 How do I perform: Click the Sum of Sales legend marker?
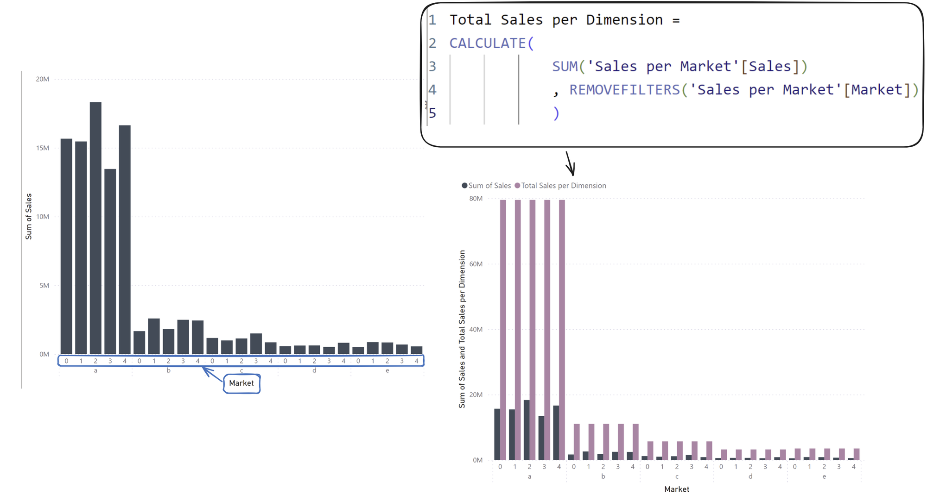(x=464, y=186)
